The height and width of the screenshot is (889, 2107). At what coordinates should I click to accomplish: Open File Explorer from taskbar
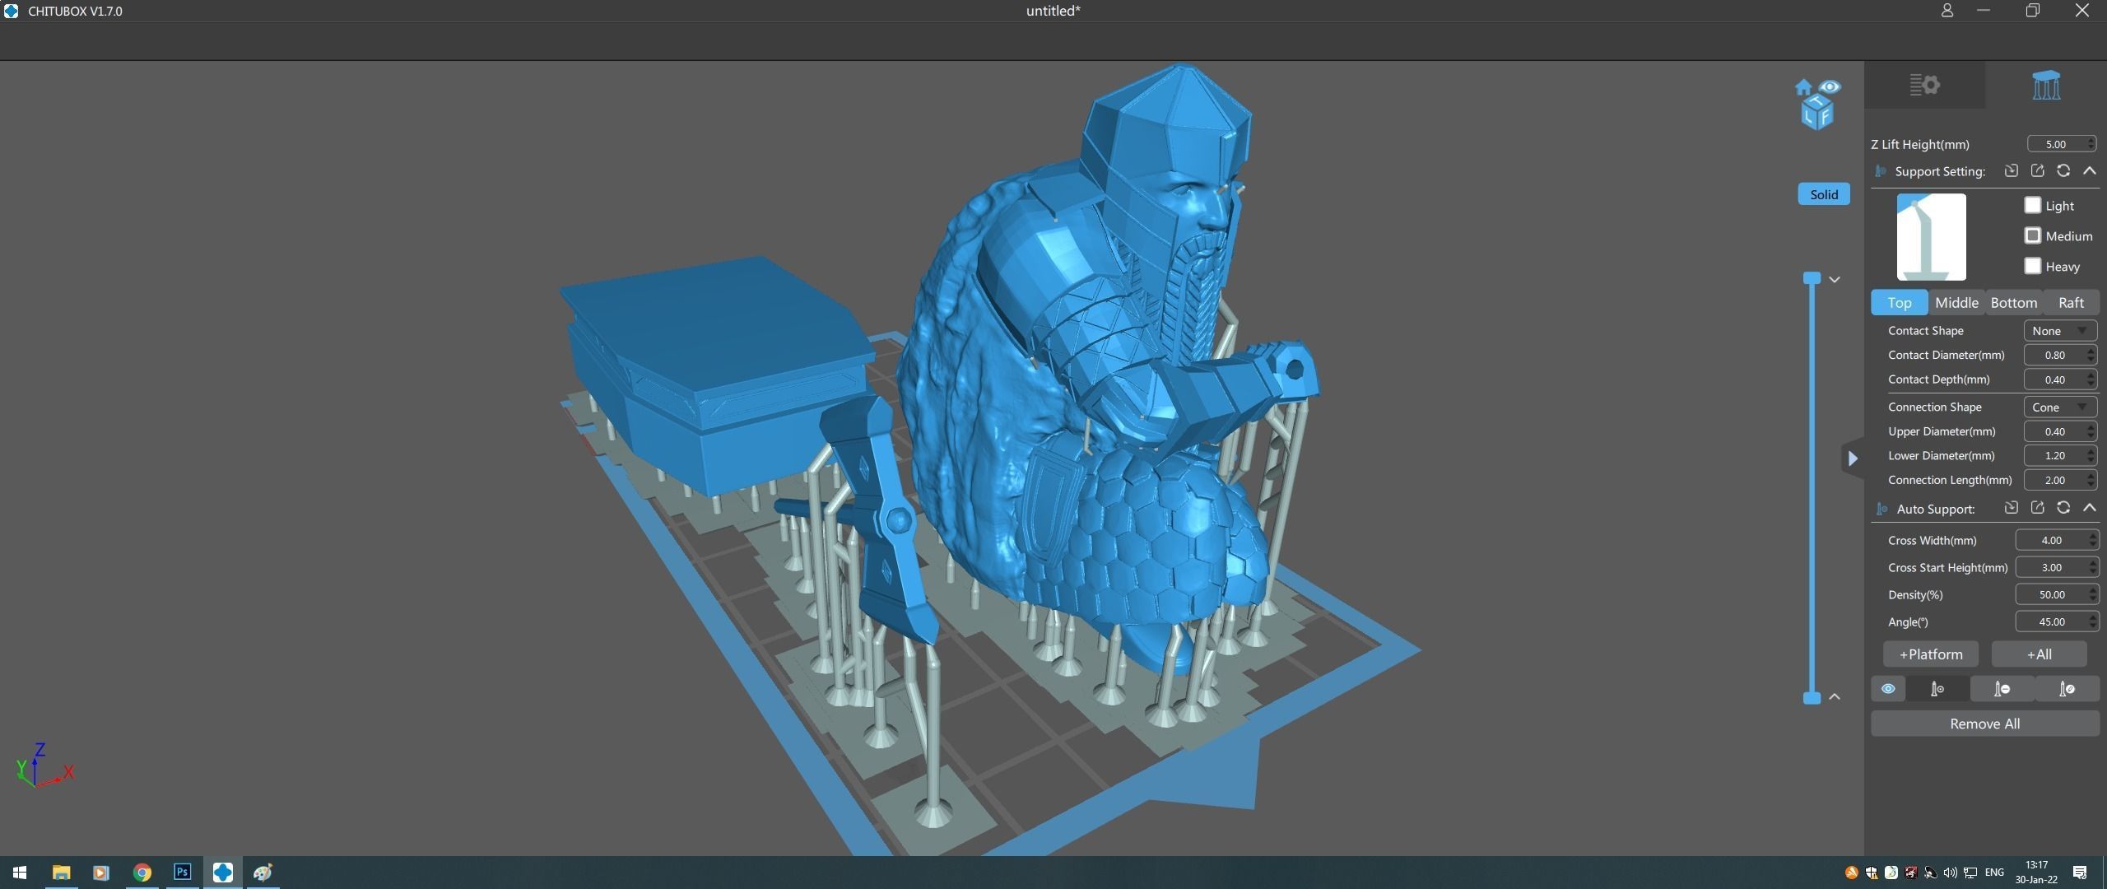pyautogui.click(x=61, y=873)
